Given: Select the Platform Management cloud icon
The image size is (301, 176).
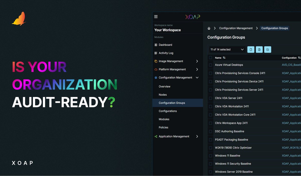Looking at the screenshot, I should point(156,69).
